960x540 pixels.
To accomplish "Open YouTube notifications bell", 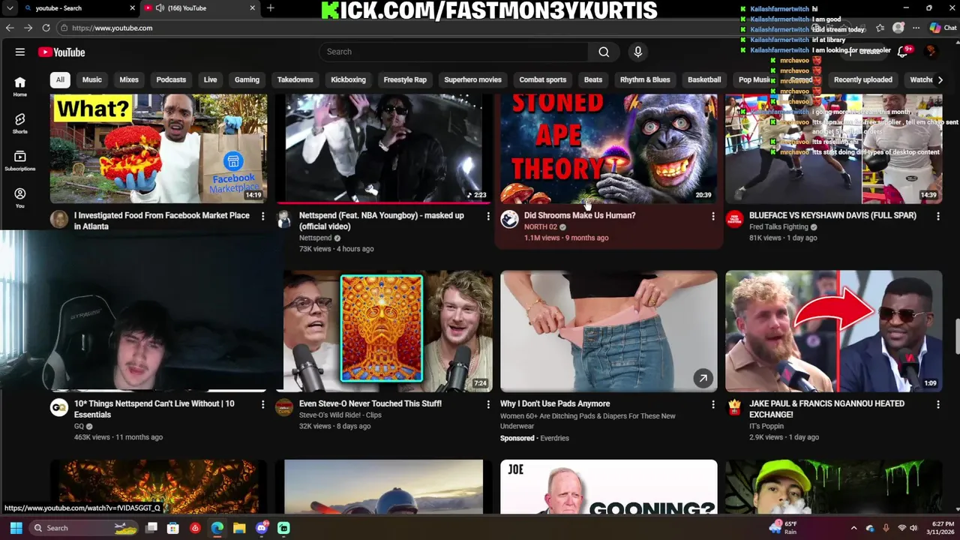I will coord(903,51).
